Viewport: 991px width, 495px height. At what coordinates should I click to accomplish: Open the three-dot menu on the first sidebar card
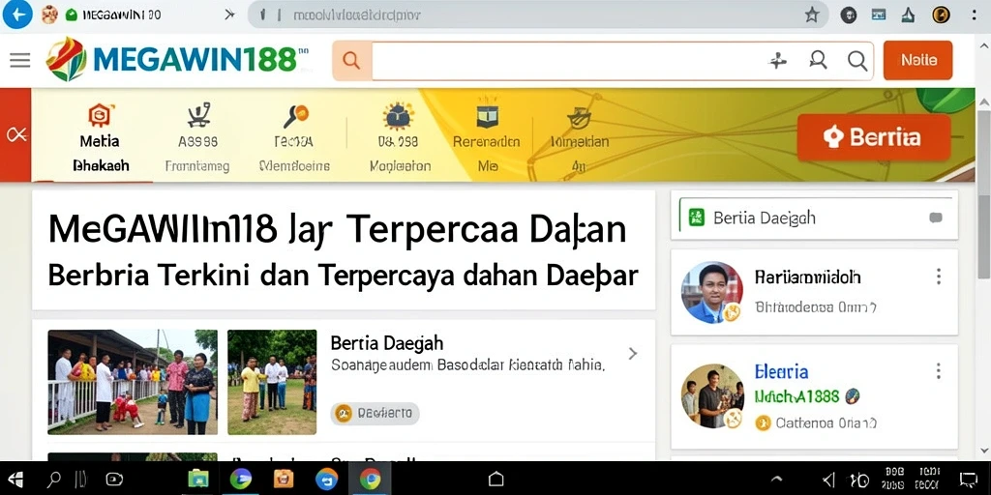coord(939,277)
